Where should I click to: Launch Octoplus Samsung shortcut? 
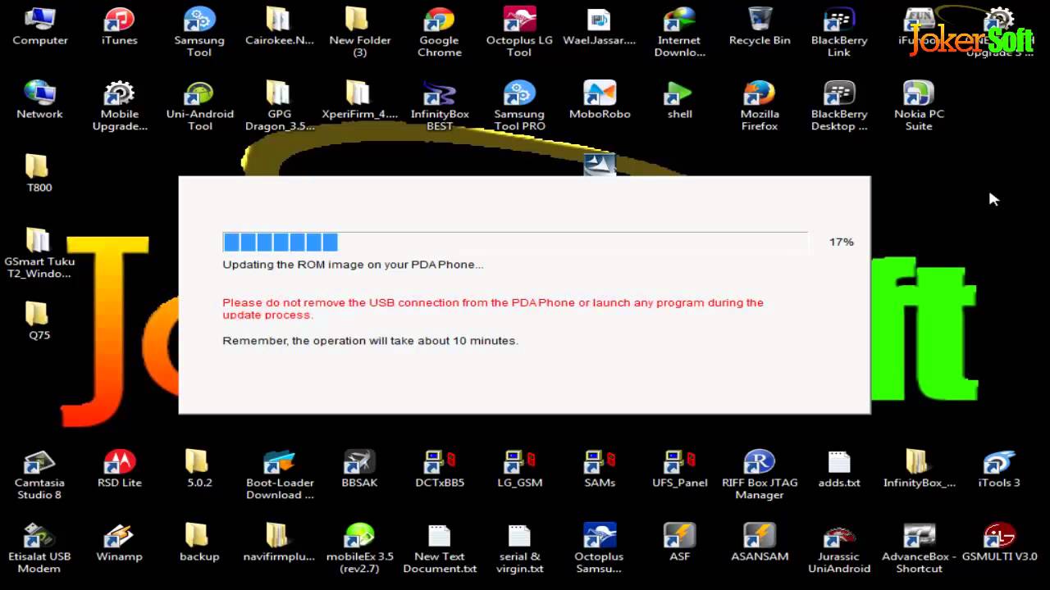click(600, 548)
